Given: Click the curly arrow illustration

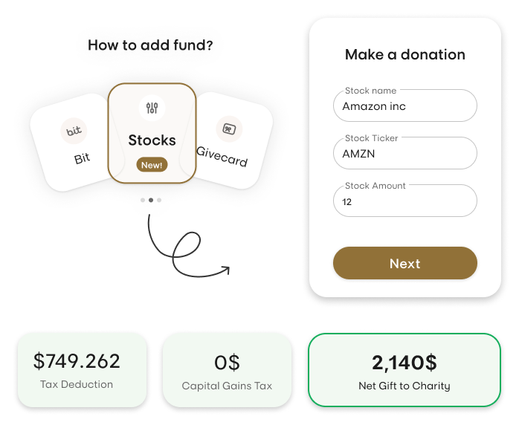Looking at the screenshot, I should point(188,246).
